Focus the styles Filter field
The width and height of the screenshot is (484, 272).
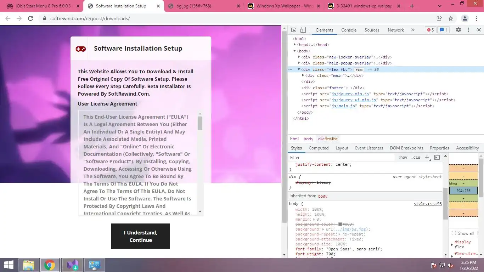342,157
